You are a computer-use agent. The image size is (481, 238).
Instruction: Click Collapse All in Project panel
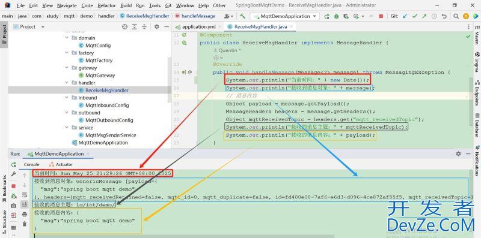[144, 27]
